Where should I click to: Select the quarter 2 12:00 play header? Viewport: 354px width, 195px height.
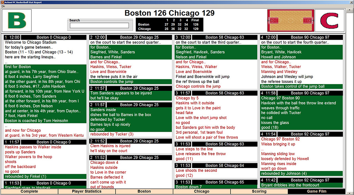[130, 37]
